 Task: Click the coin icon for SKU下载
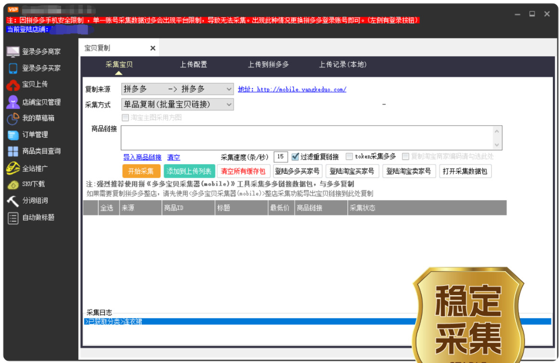coord(13,184)
